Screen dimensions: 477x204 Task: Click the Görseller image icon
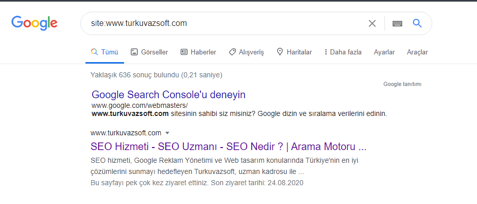click(x=134, y=52)
